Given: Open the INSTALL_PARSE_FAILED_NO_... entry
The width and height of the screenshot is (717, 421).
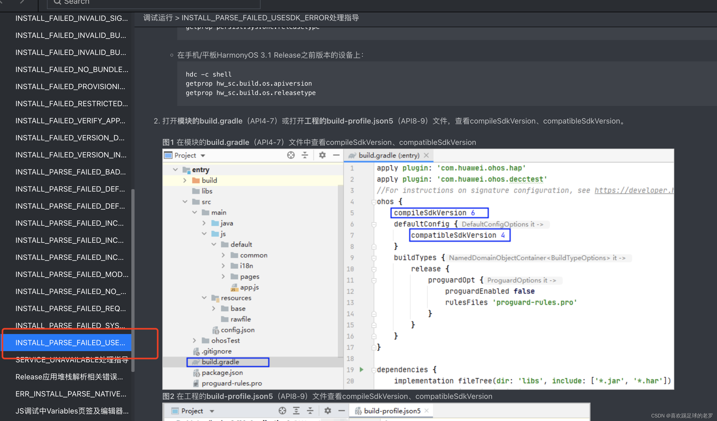Looking at the screenshot, I should [70, 291].
